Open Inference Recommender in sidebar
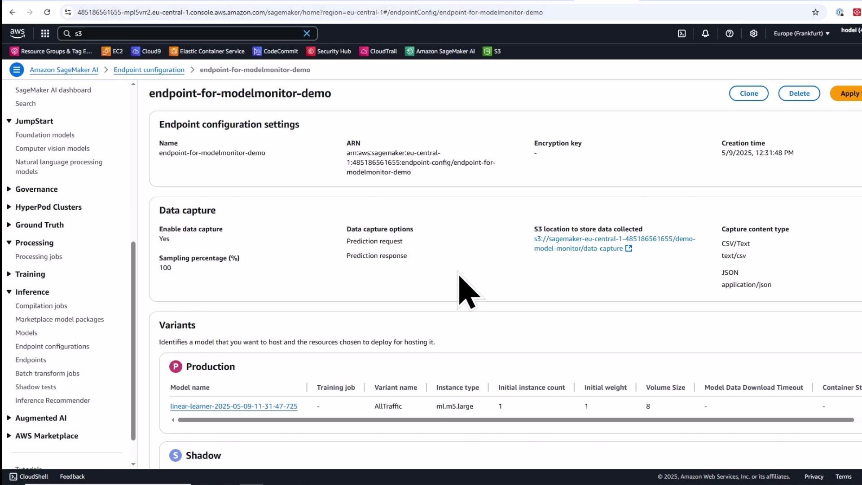Screen dimensions: 862x485 coord(53,400)
